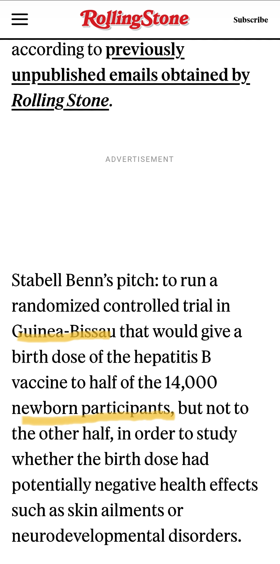Open the hamburger navigation menu
The width and height of the screenshot is (280, 564).
tap(20, 19)
